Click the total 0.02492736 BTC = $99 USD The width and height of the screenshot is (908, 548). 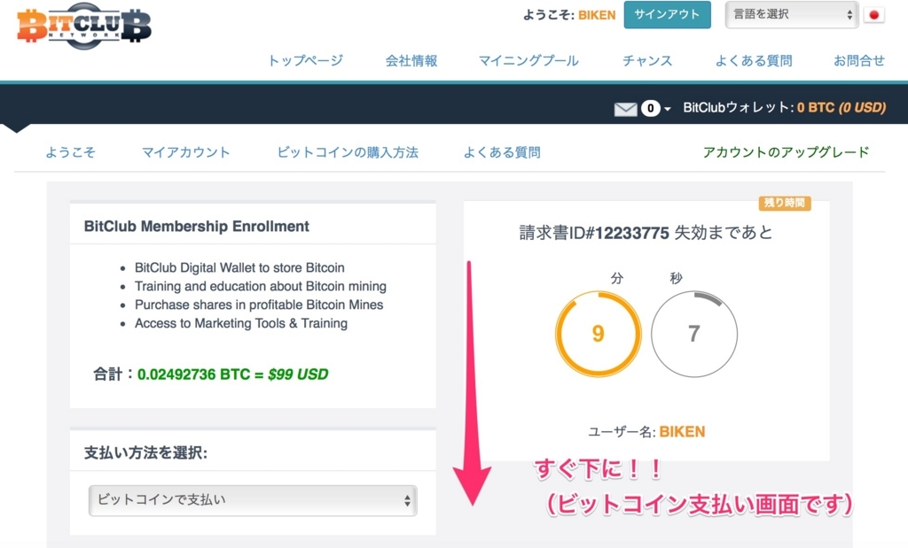coord(233,374)
